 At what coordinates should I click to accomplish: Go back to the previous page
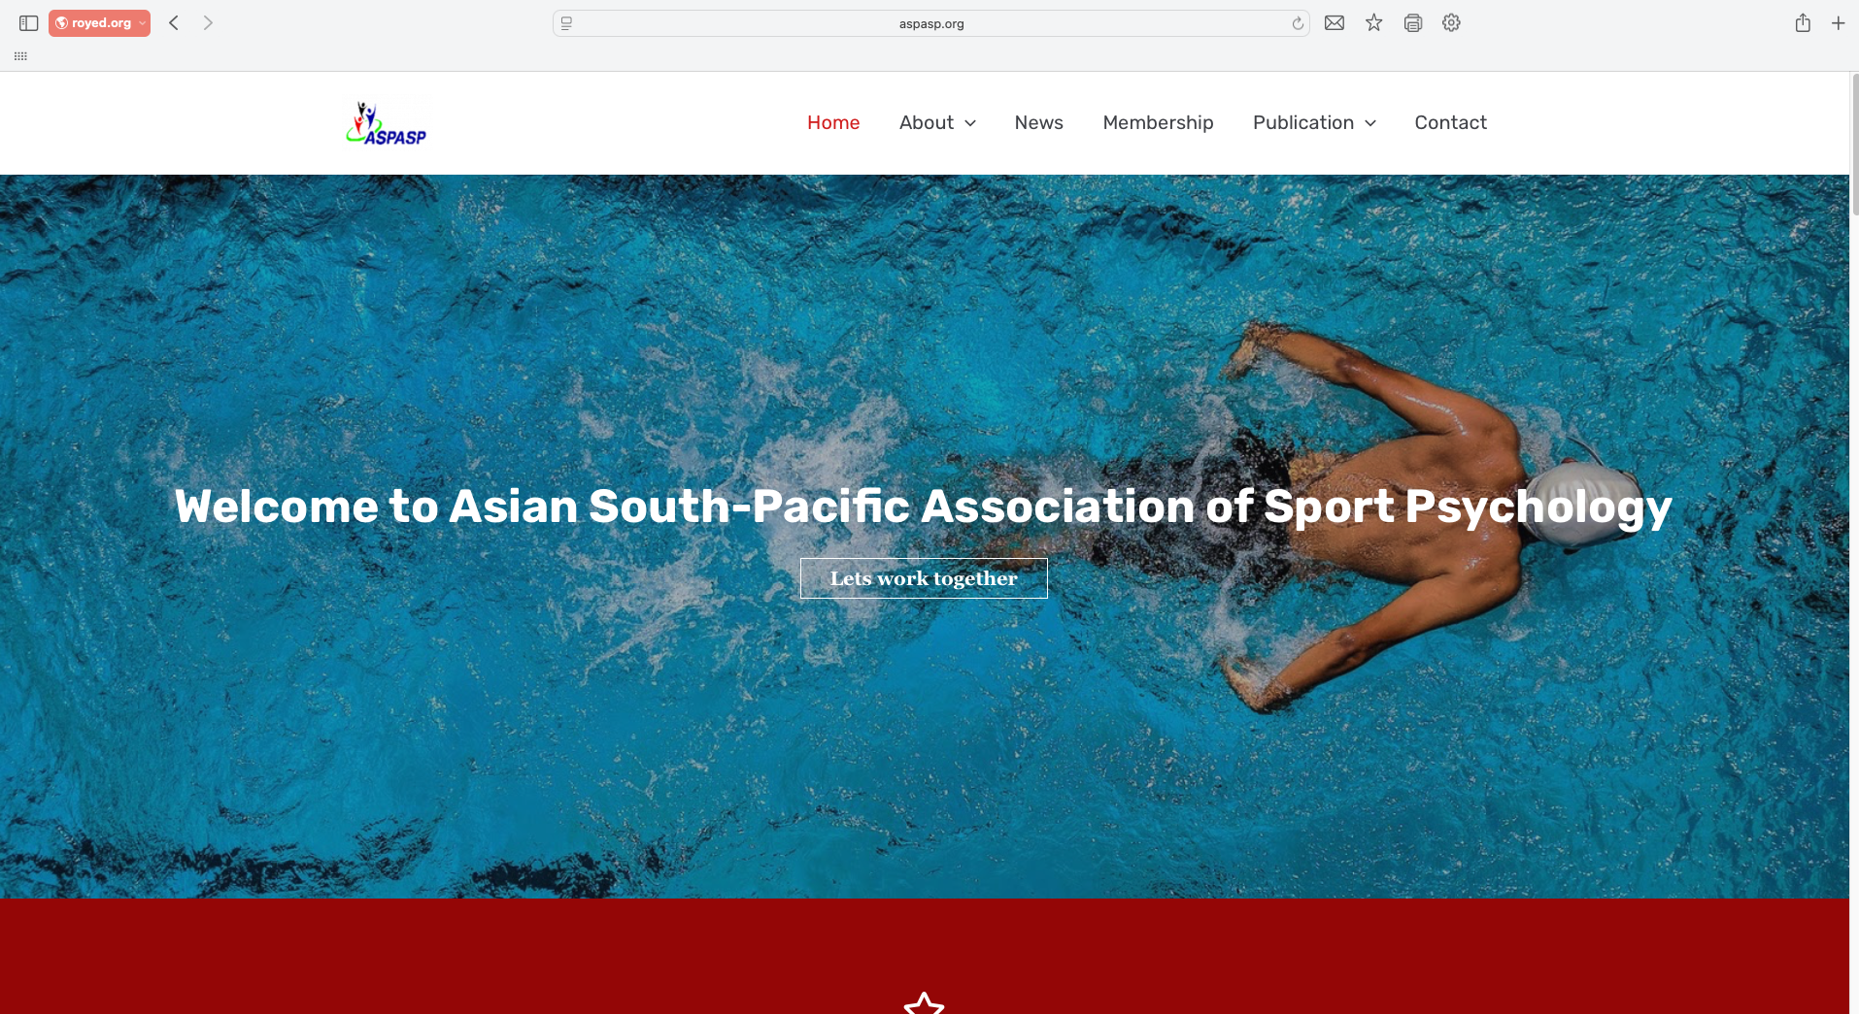point(174,23)
